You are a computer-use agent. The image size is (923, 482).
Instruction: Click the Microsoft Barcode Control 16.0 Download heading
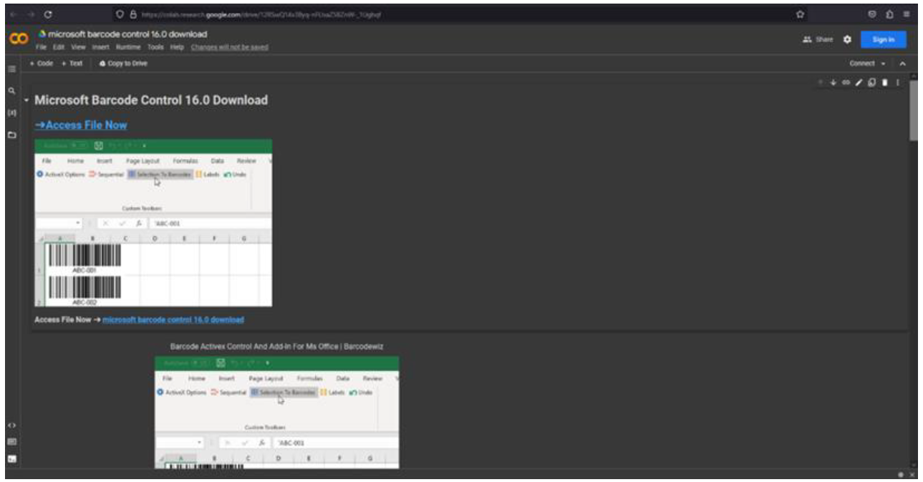coord(151,100)
